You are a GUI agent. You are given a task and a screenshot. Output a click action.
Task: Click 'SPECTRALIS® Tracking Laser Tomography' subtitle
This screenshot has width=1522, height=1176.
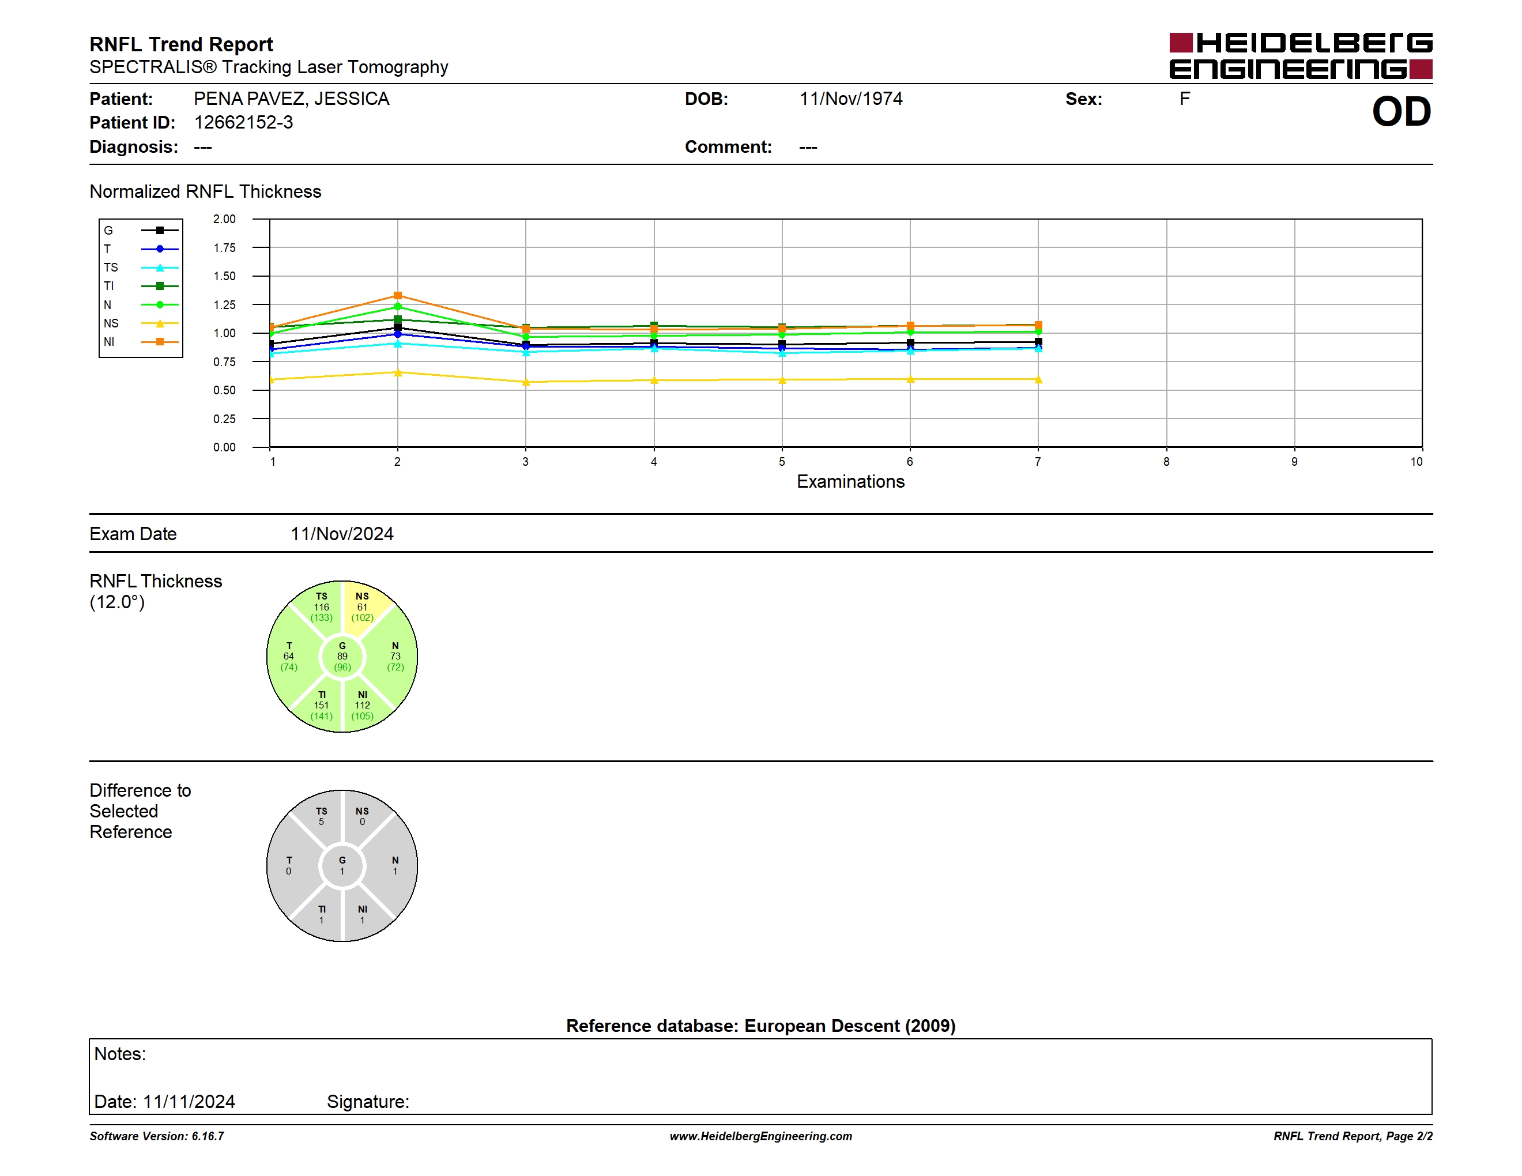pos(269,67)
